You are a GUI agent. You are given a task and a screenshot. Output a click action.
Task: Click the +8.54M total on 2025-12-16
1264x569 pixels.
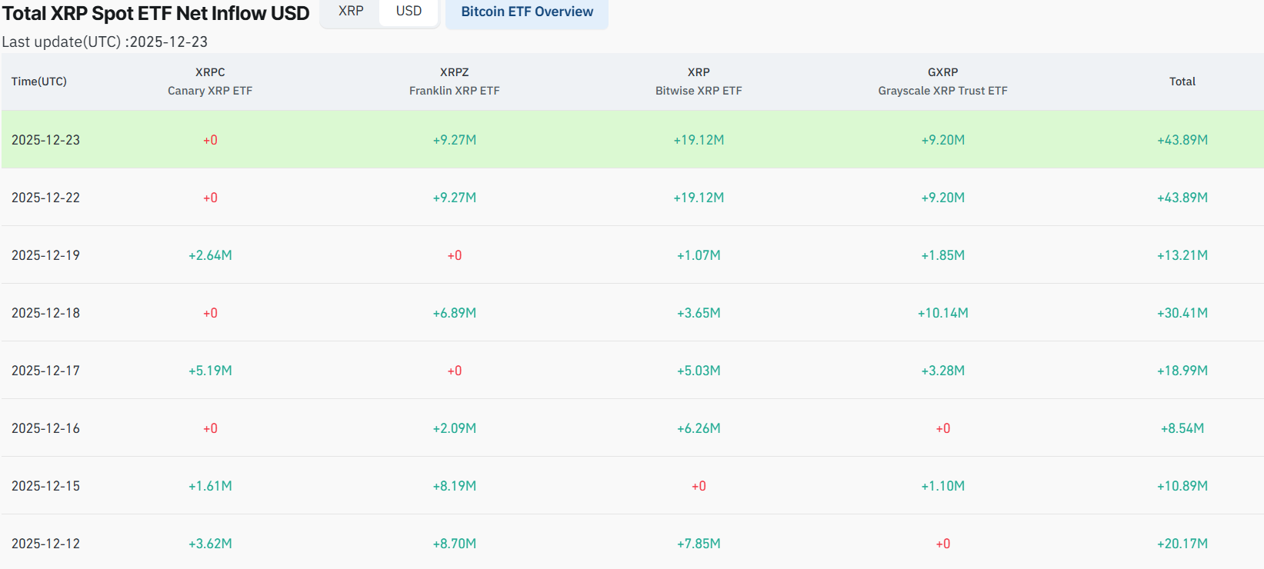[x=1182, y=428]
